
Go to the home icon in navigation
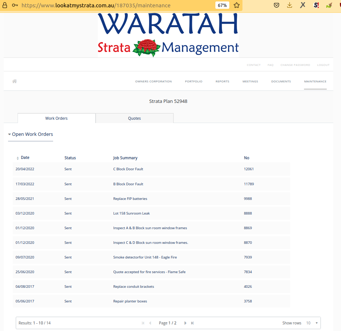click(x=15, y=81)
